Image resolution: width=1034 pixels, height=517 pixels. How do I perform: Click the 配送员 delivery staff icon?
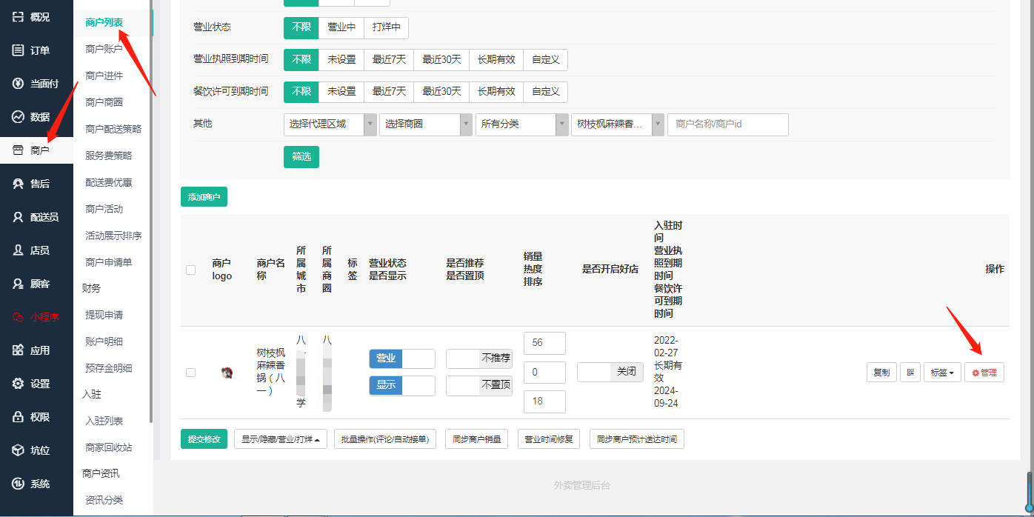click(19, 217)
